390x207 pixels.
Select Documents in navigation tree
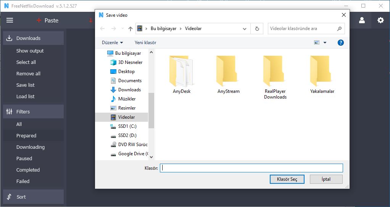(x=126, y=81)
